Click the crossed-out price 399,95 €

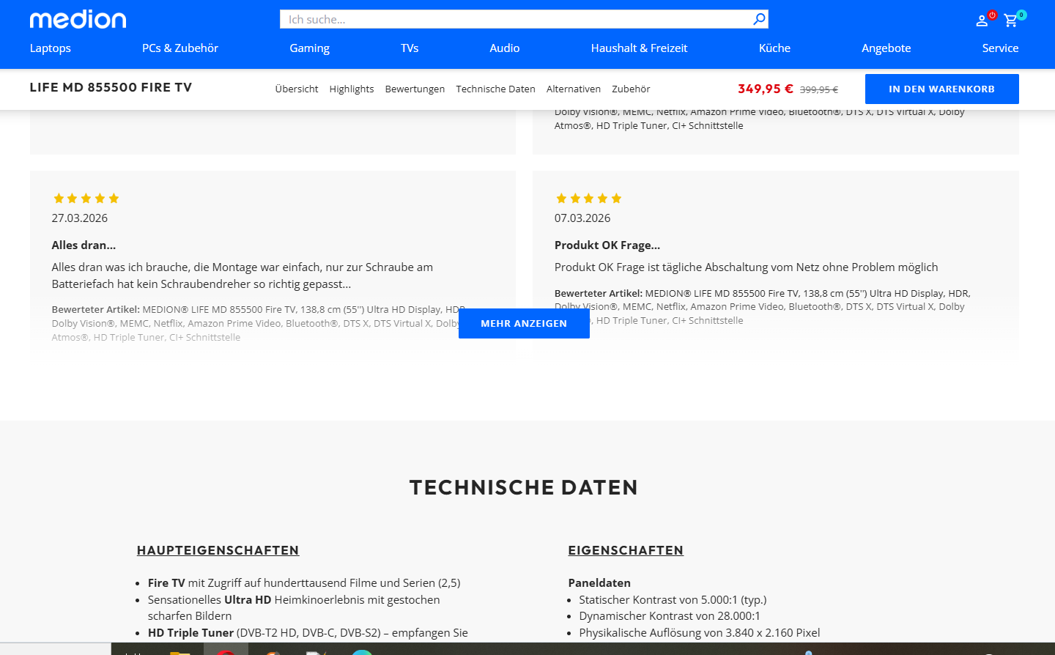point(819,89)
